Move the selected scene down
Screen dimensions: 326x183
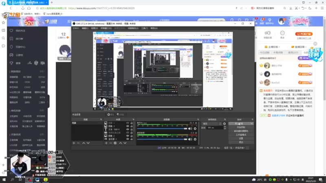(88, 143)
